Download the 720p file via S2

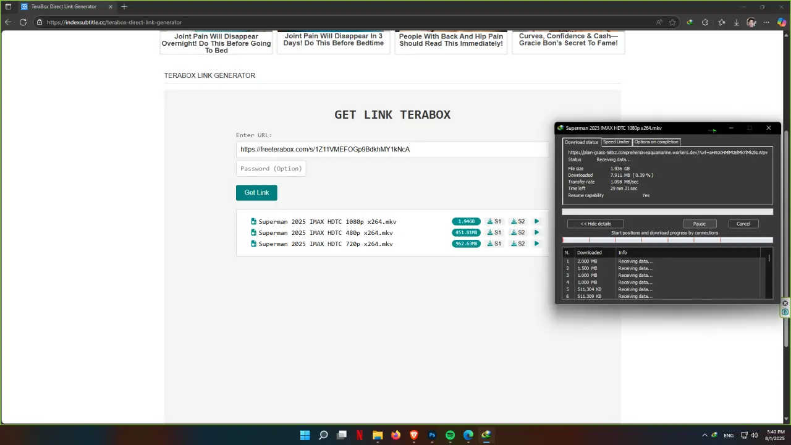[518, 244]
